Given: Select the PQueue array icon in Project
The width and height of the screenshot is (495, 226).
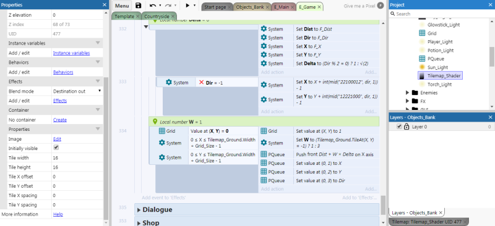Looking at the screenshot, I should click(422, 59).
